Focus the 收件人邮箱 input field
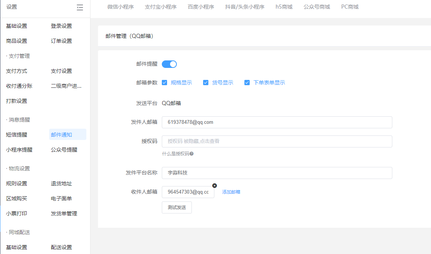Screen dimensions: 431x254 coord(188,192)
